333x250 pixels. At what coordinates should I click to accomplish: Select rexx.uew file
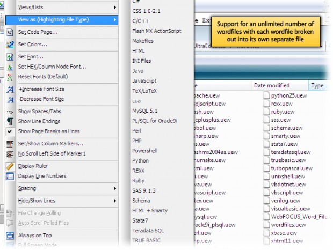(x=282, y=104)
